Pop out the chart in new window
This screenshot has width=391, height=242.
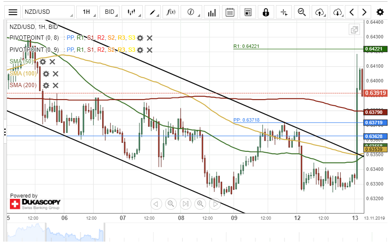click(x=354, y=30)
